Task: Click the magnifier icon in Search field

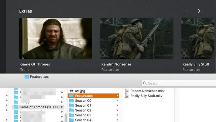Action: (x=145, y=83)
